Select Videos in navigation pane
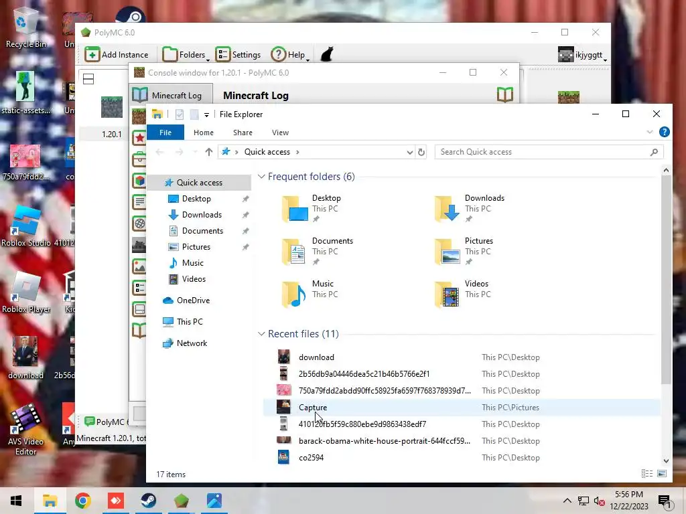 (194, 279)
